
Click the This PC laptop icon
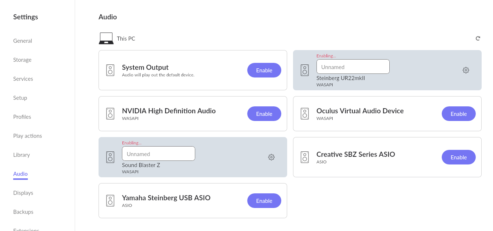tap(106, 38)
